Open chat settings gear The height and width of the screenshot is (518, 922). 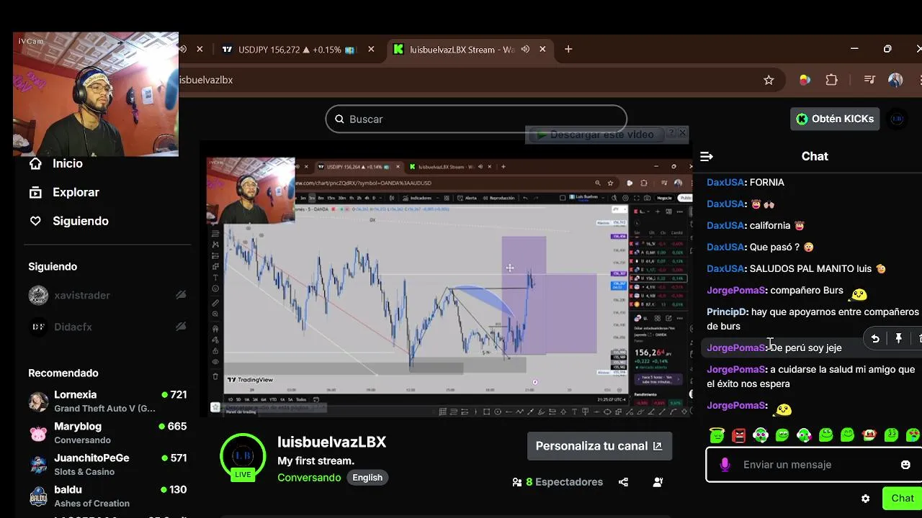[866, 499]
